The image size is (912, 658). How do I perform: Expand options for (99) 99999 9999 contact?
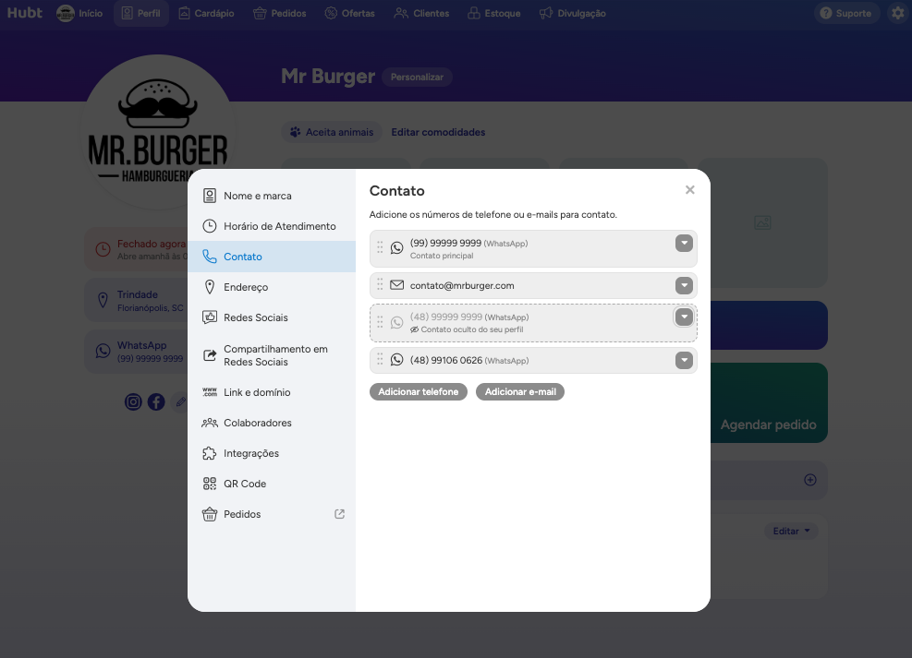(684, 244)
